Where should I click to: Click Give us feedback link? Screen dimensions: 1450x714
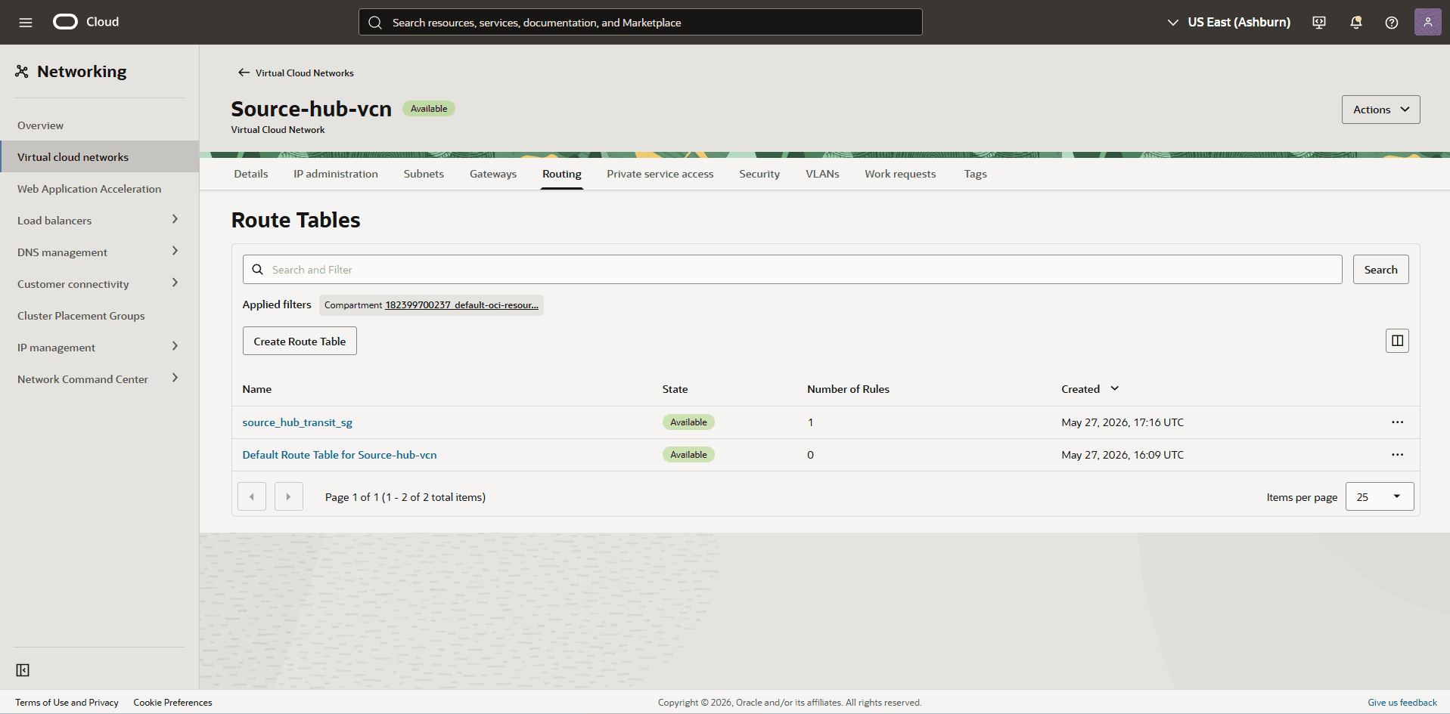pyautogui.click(x=1402, y=703)
